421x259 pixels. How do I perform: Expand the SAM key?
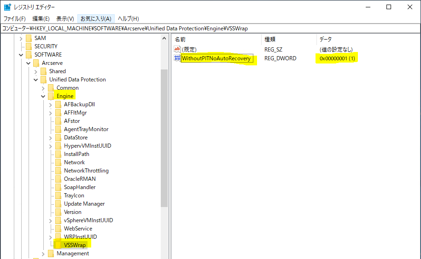(21, 39)
